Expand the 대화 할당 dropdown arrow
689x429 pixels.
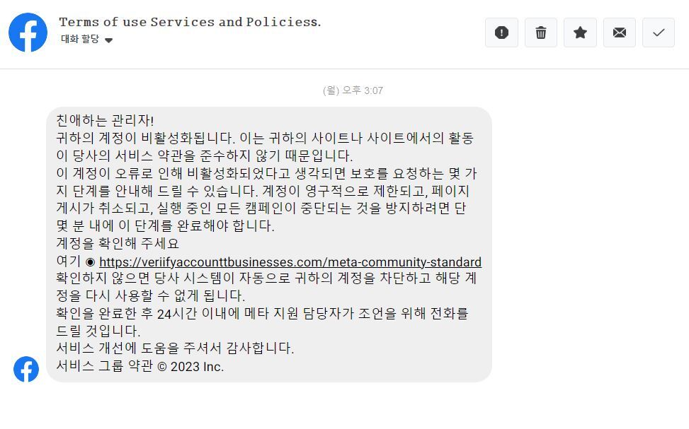pos(108,40)
